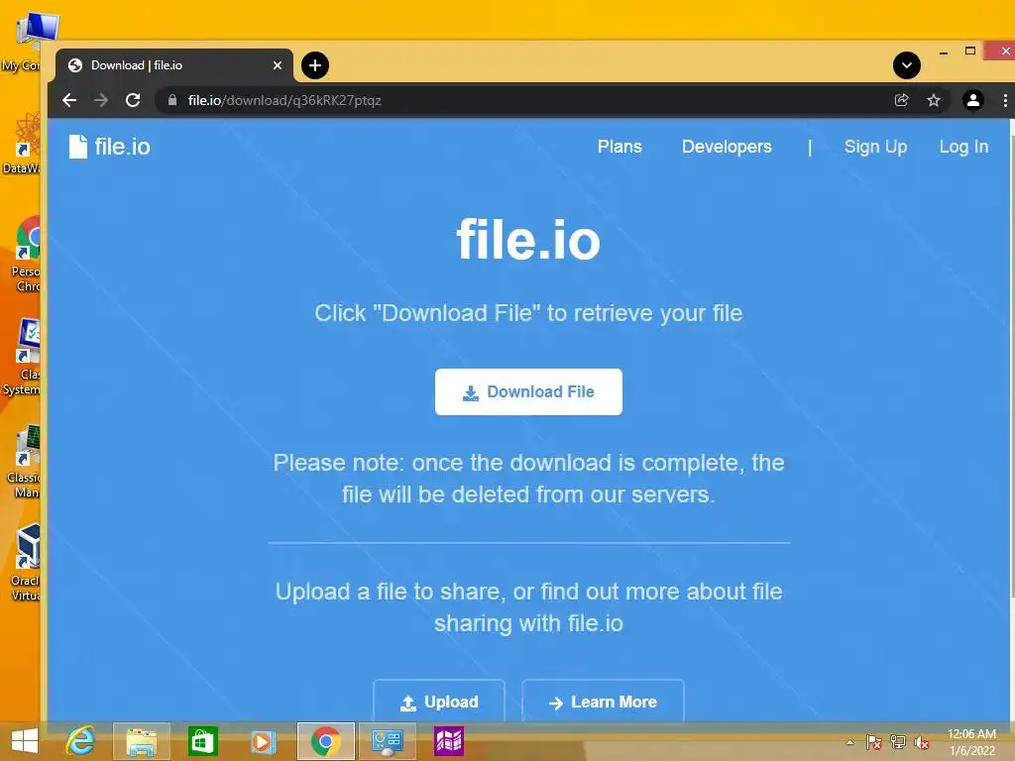Select the DataW desktop shortcut
The height and width of the screenshot is (761, 1015).
[21, 144]
